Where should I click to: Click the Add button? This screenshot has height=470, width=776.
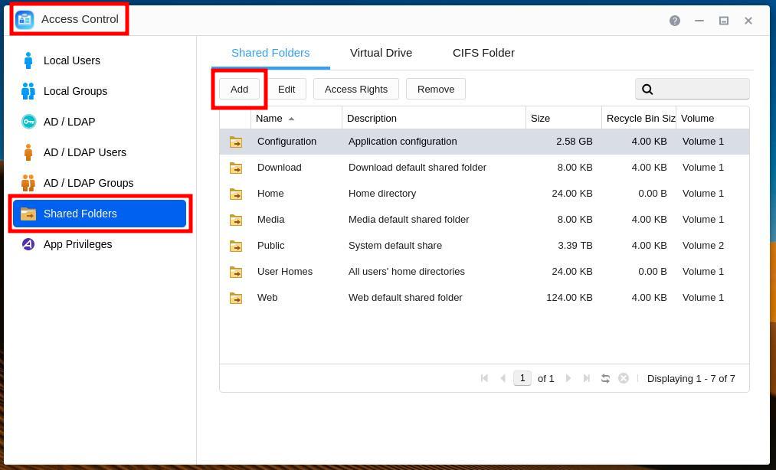coord(239,89)
